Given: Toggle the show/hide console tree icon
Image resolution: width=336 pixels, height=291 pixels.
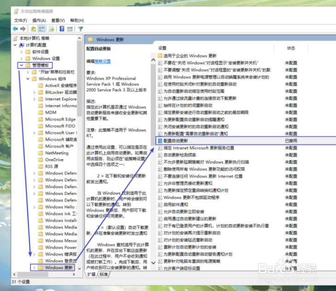Looking at the screenshot, I should click(41, 29).
